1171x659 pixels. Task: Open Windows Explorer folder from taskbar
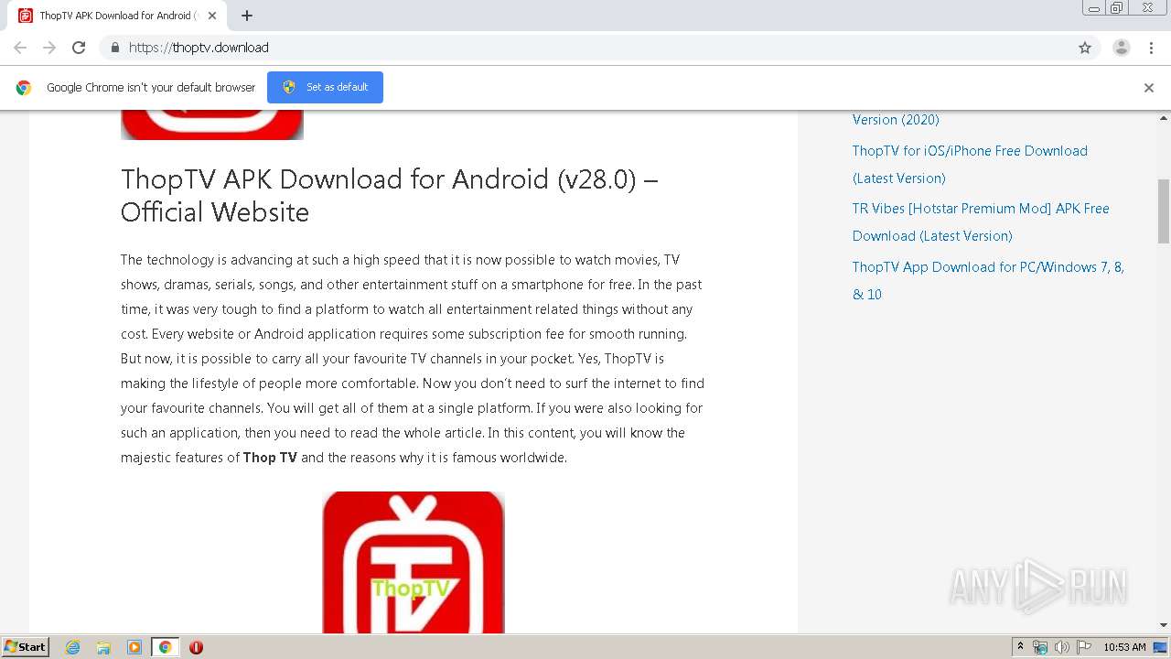coord(103,647)
